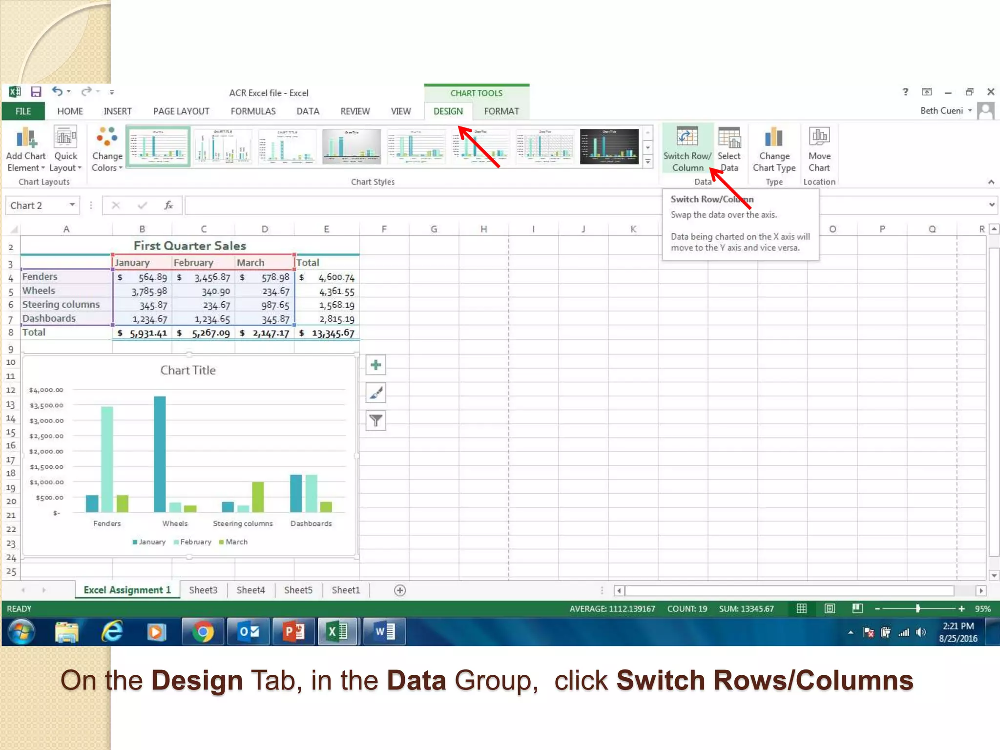Click the formula bar enter checkmark icon

142,206
